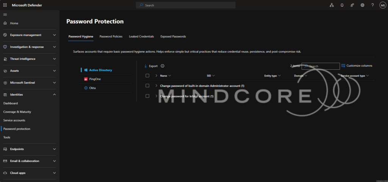Screen dimensions: 388x182
Task: Check the built-in Administrator account row
Action: (147, 86)
